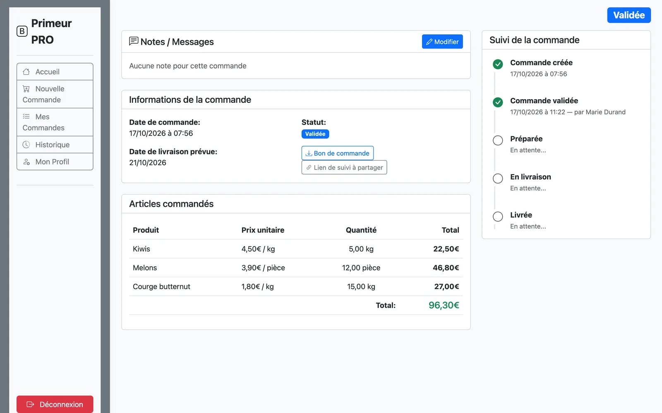Click the 15,00 kg quantity cell
Viewport: 662px width, 413px height.
tap(361, 287)
